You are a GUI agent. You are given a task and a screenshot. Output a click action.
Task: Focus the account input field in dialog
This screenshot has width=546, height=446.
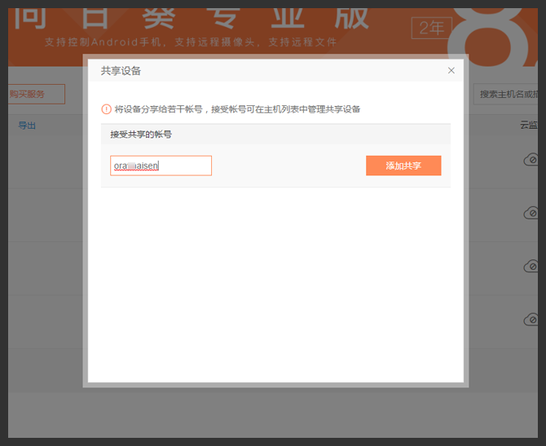pyautogui.click(x=161, y=166)
